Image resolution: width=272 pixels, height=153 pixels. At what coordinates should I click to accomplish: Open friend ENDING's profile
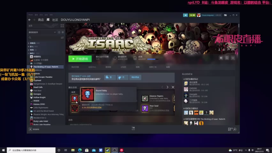[193, 89]
